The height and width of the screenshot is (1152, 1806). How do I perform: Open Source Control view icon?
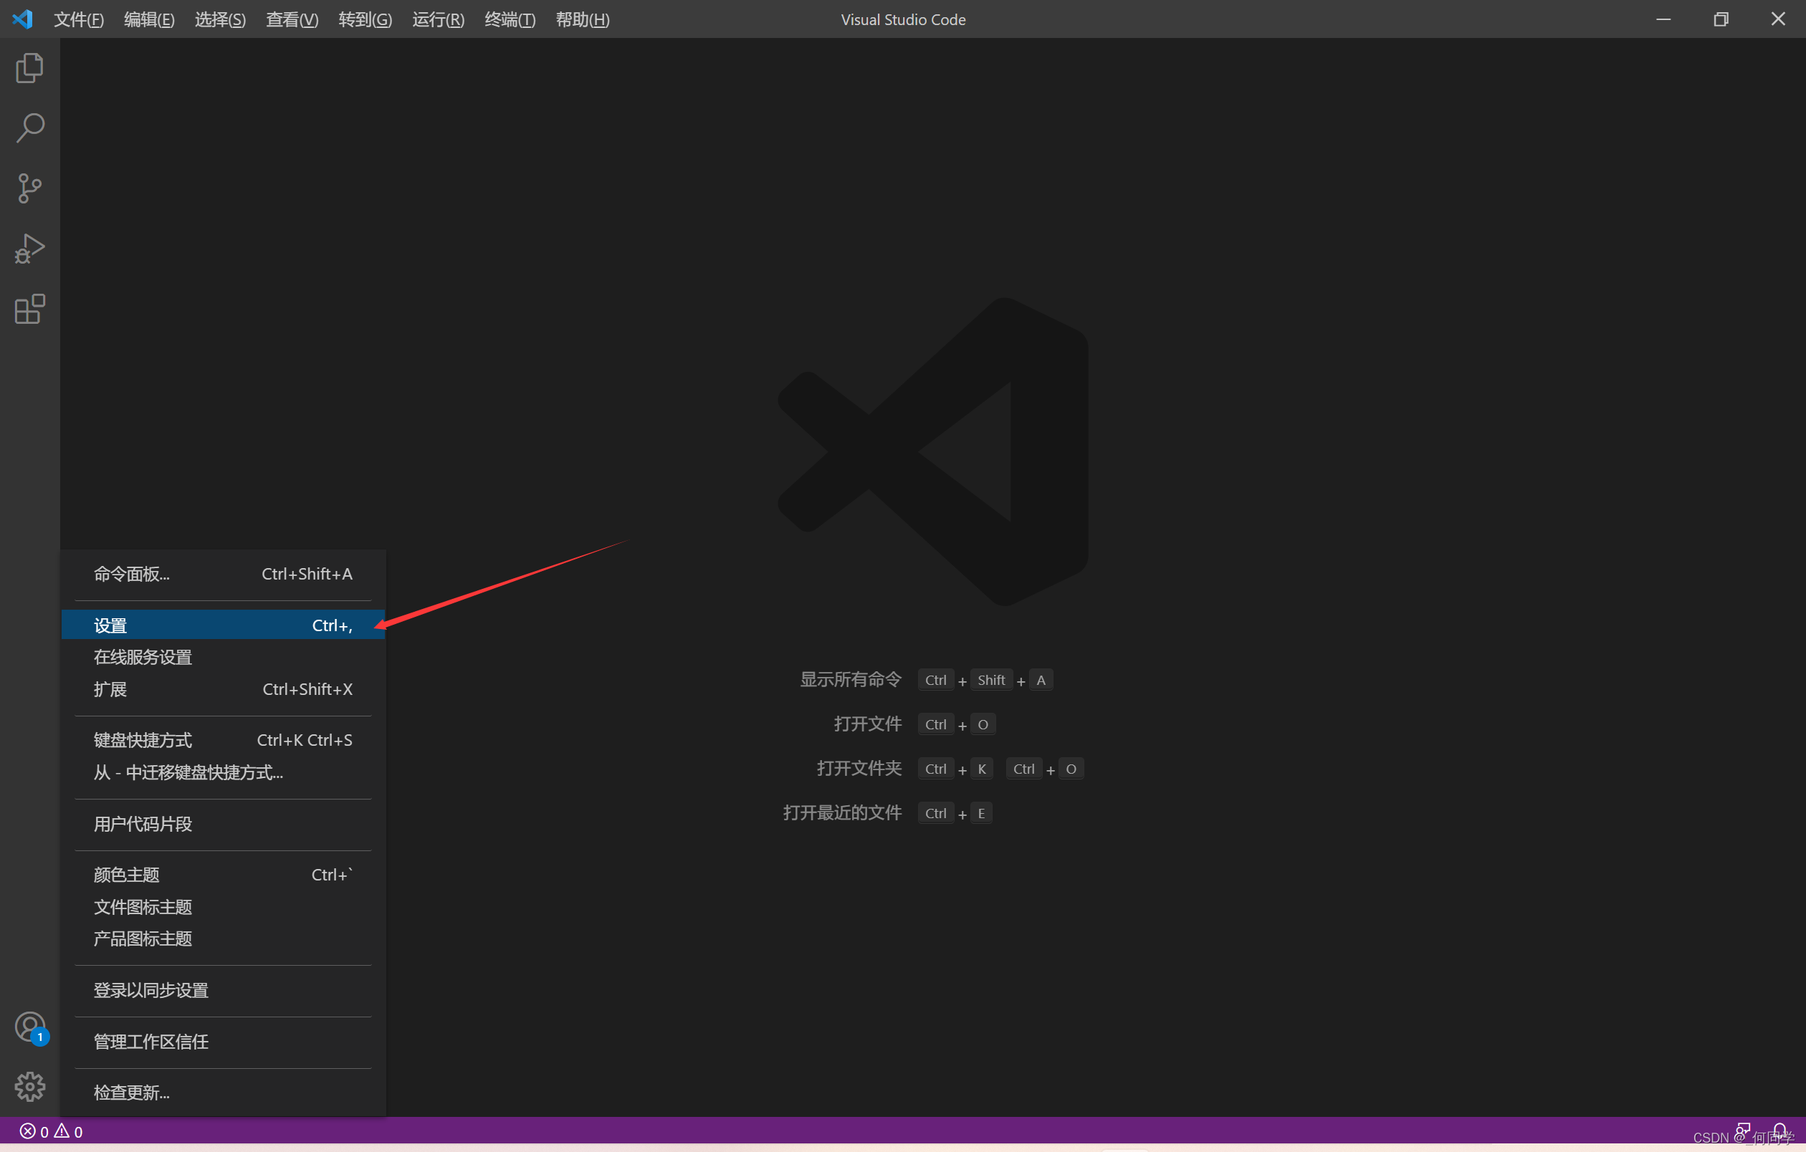(29, 188)
